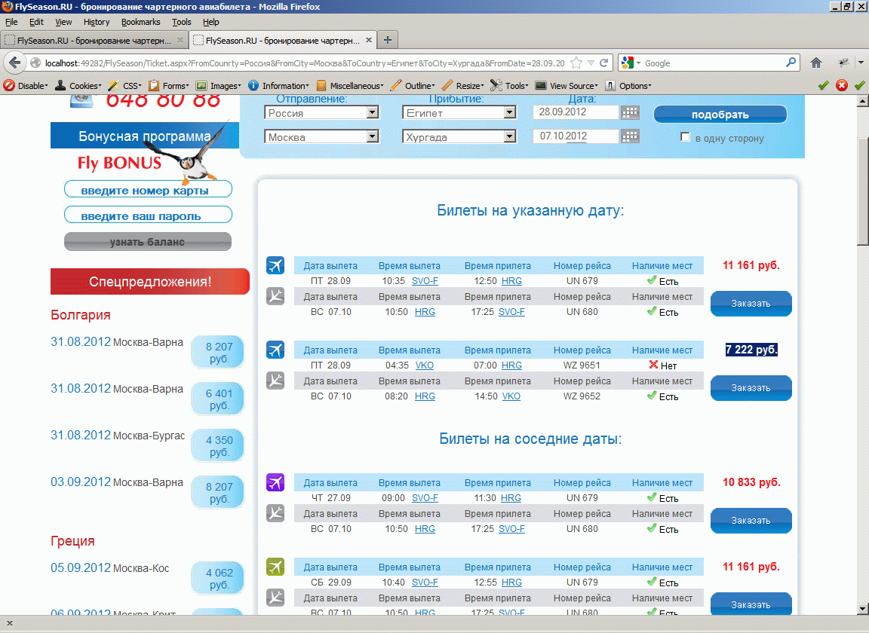
Task: Click green plane icon for 29.09 flight
Action: coord(275,567)
